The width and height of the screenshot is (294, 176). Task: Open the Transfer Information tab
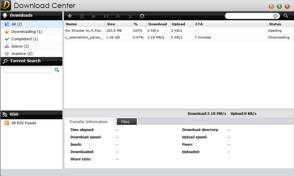(88, 122)
